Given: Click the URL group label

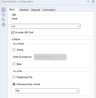Looking at the screenshot, I should click(x=14, y=15).
